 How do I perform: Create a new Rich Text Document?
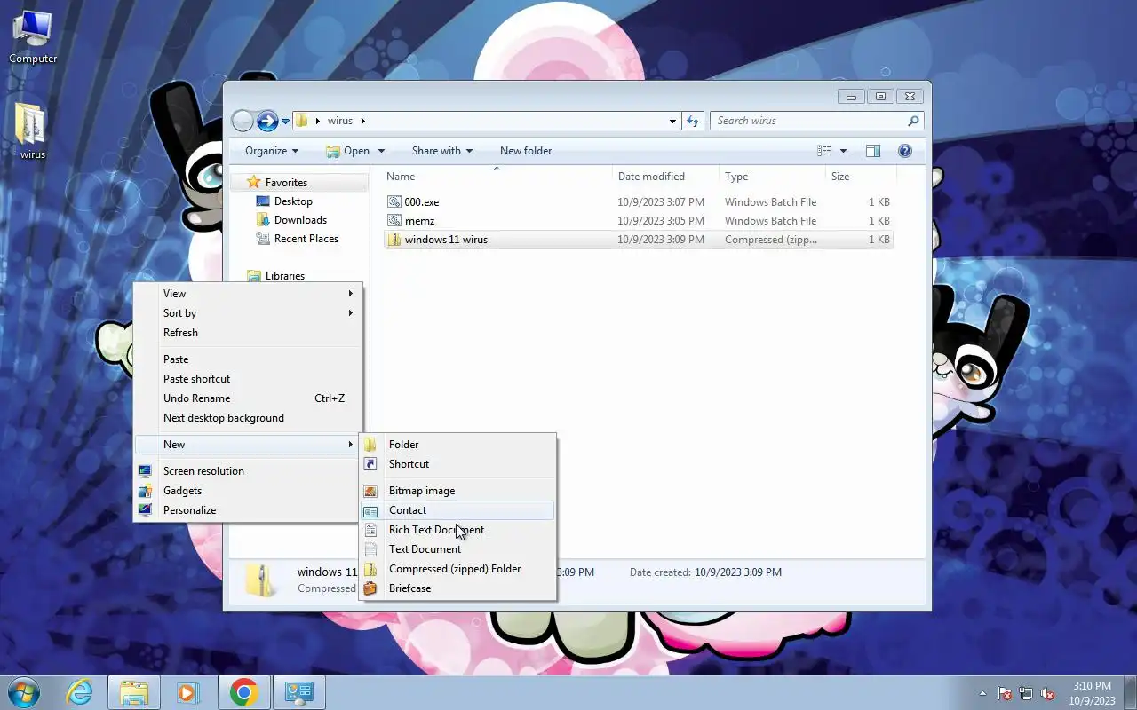tap(457, 530)
